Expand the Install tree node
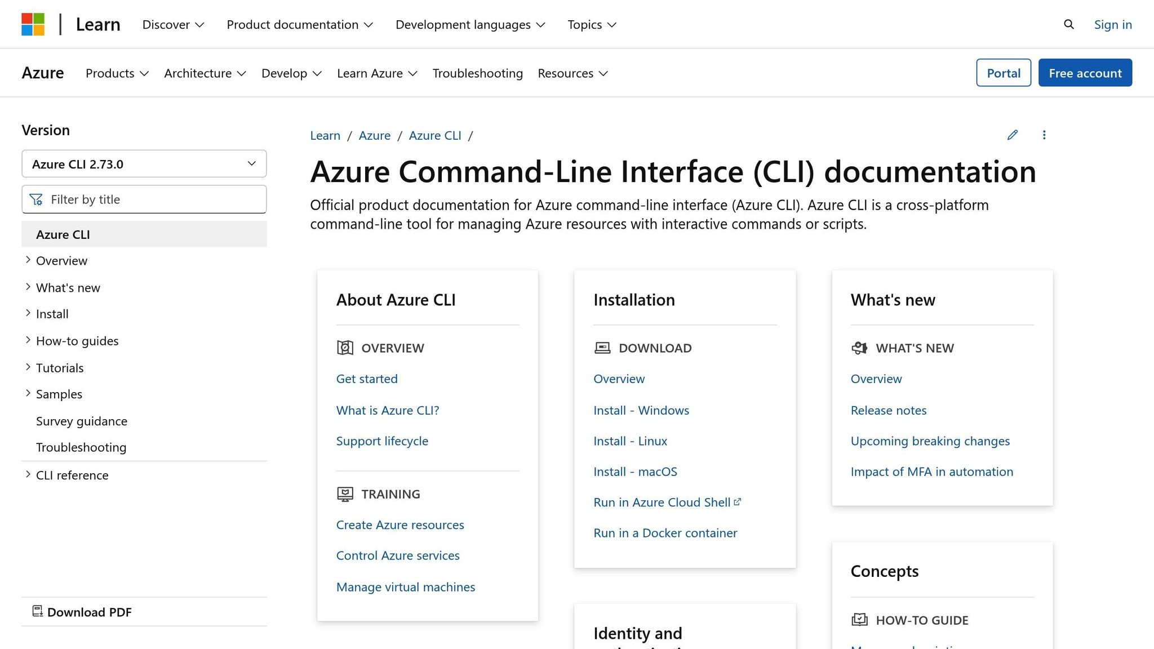Screen dimensions: 1154x649 point(28,313)
